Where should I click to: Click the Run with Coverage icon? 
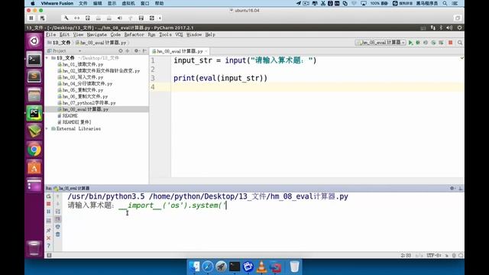coord(426,43)
